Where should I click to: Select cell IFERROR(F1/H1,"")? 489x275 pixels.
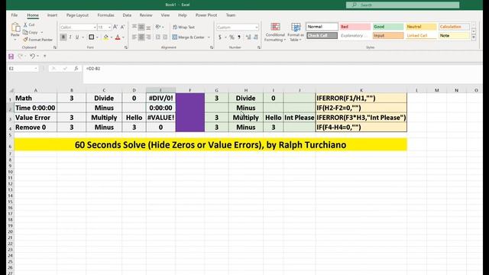(361, 98)
